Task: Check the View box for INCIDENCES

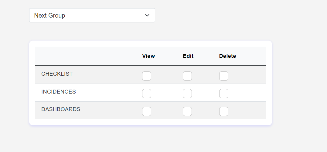Action: tap(147, 94)
